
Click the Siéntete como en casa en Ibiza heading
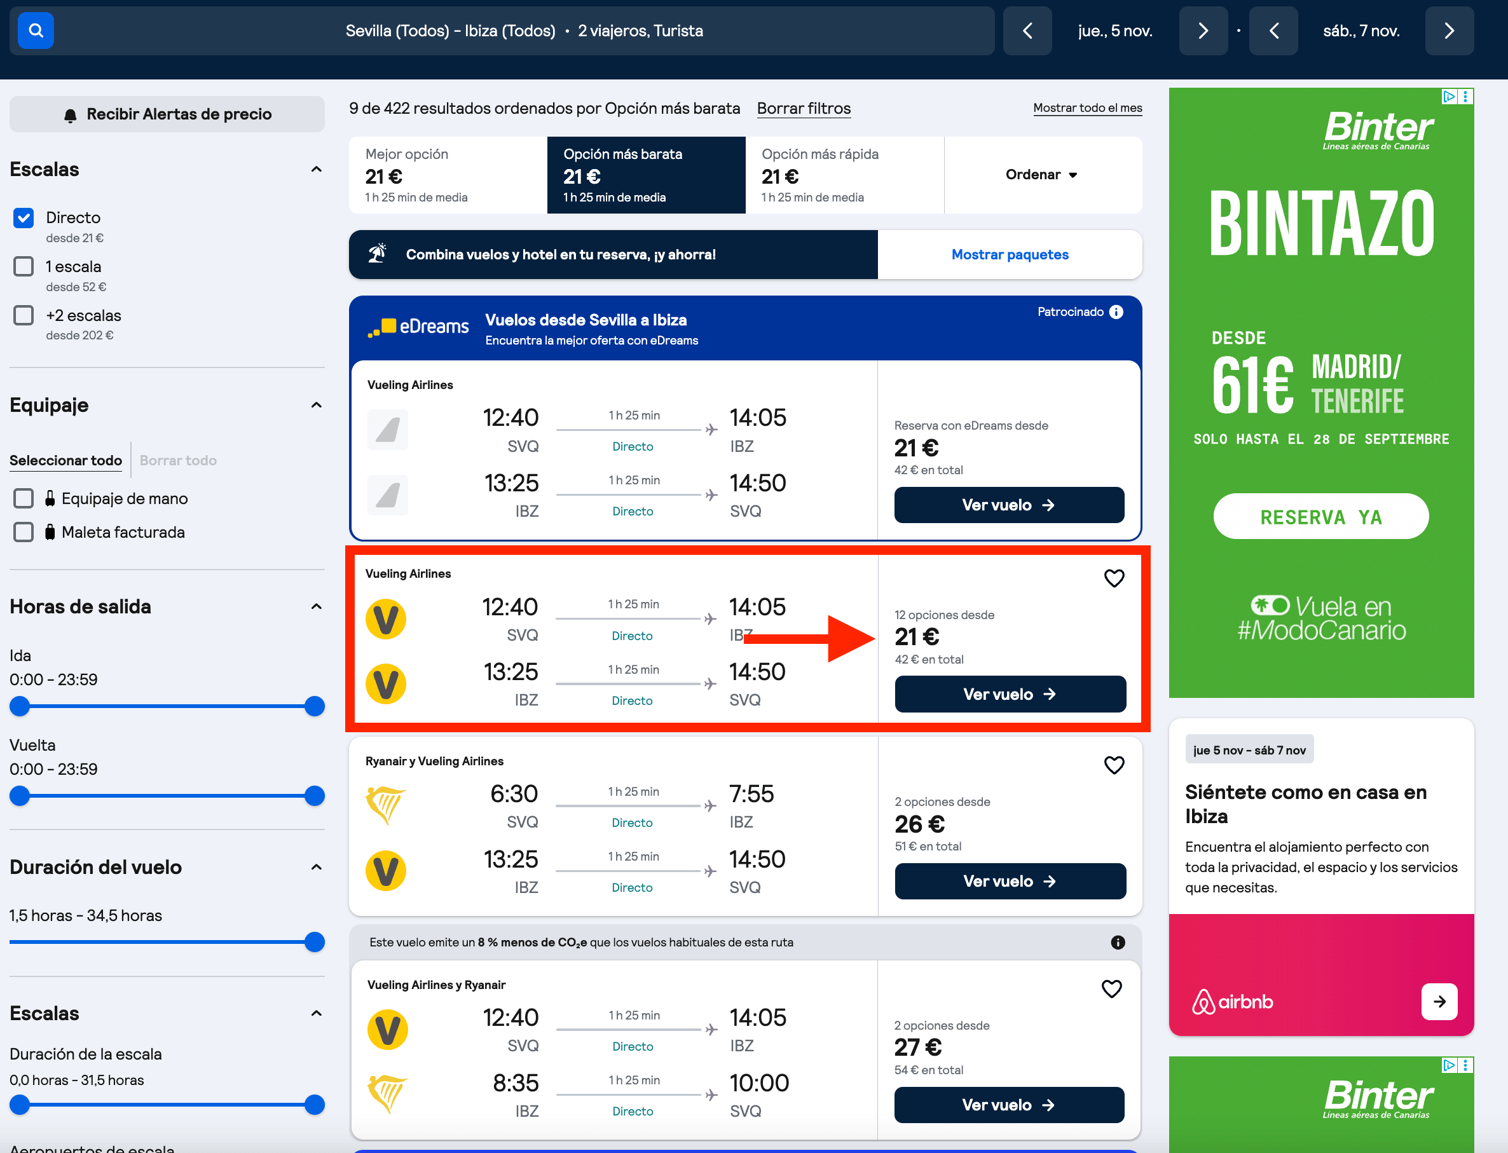point(1306,804)
